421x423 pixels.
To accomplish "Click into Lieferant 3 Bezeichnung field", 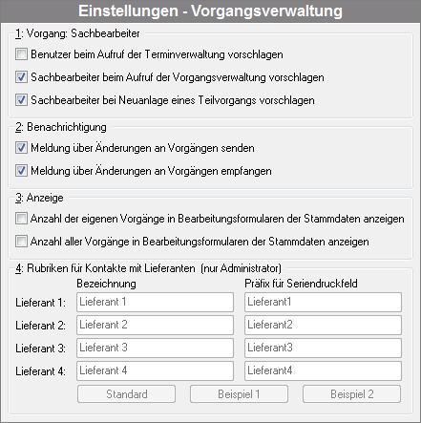I will (155, 348).
